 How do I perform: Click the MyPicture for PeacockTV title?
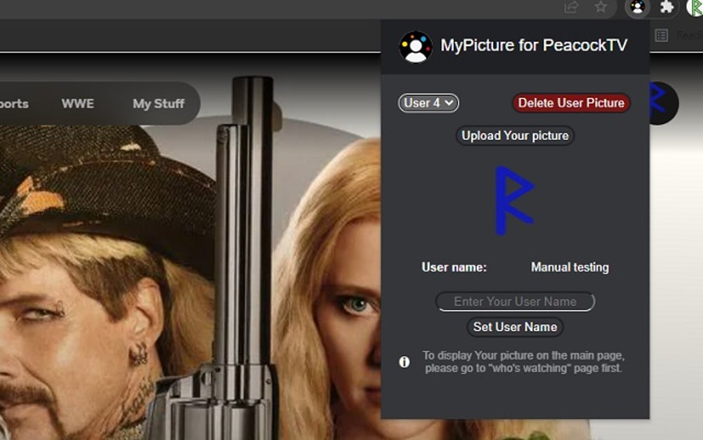click(534, 46)
